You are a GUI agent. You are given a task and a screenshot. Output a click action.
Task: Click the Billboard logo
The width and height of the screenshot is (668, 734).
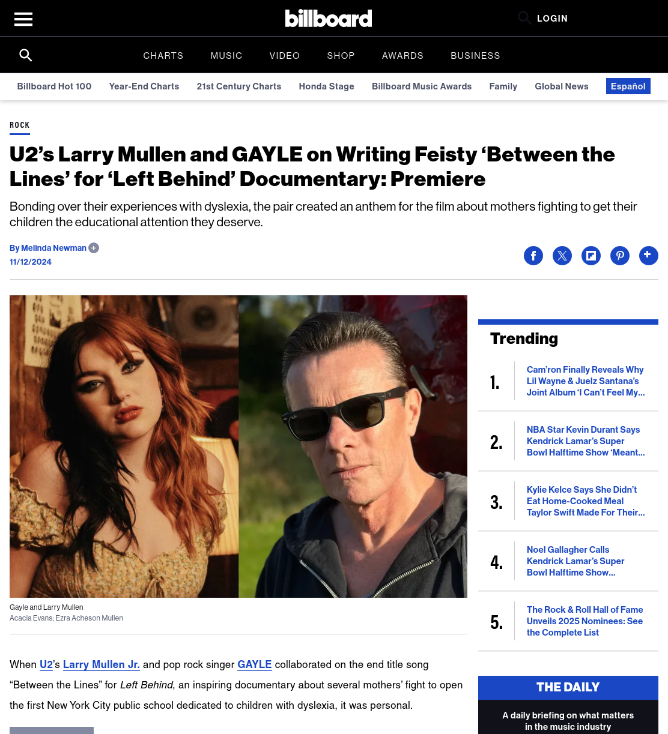click(329, 19)
